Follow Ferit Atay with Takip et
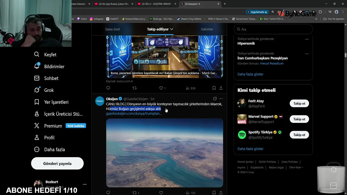347x195 pixels. [299, 103]
